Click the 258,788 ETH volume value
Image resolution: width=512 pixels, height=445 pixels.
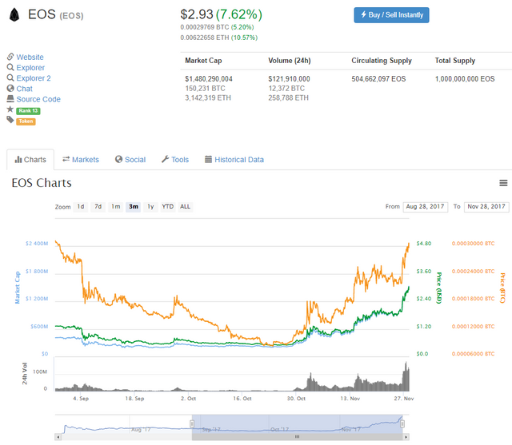click(x=288, y=97)
